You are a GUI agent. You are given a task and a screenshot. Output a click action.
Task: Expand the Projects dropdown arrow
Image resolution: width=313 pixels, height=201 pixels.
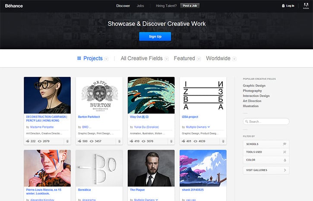pos(106,59)
